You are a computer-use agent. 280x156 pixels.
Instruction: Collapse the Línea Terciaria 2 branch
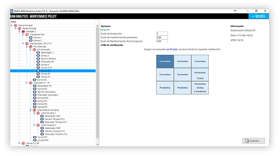pyautogui.click(x=34, y=125)
